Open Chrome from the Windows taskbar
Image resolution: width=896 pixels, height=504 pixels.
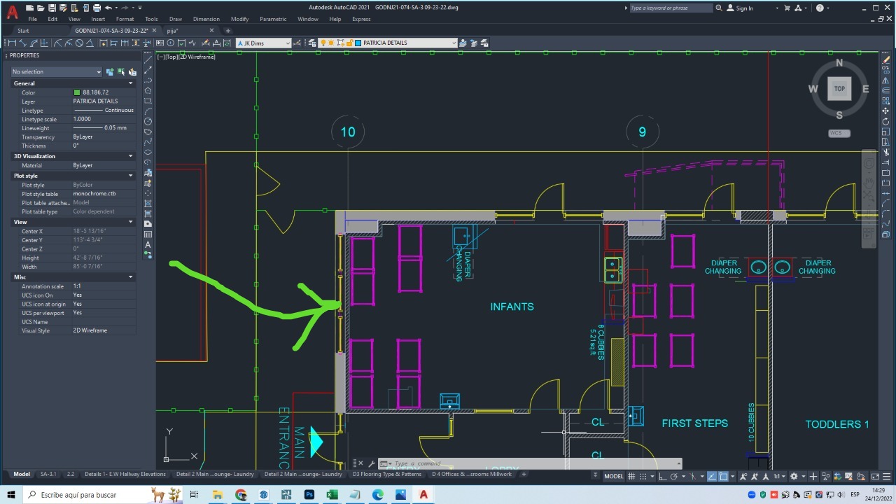point(241,495)
